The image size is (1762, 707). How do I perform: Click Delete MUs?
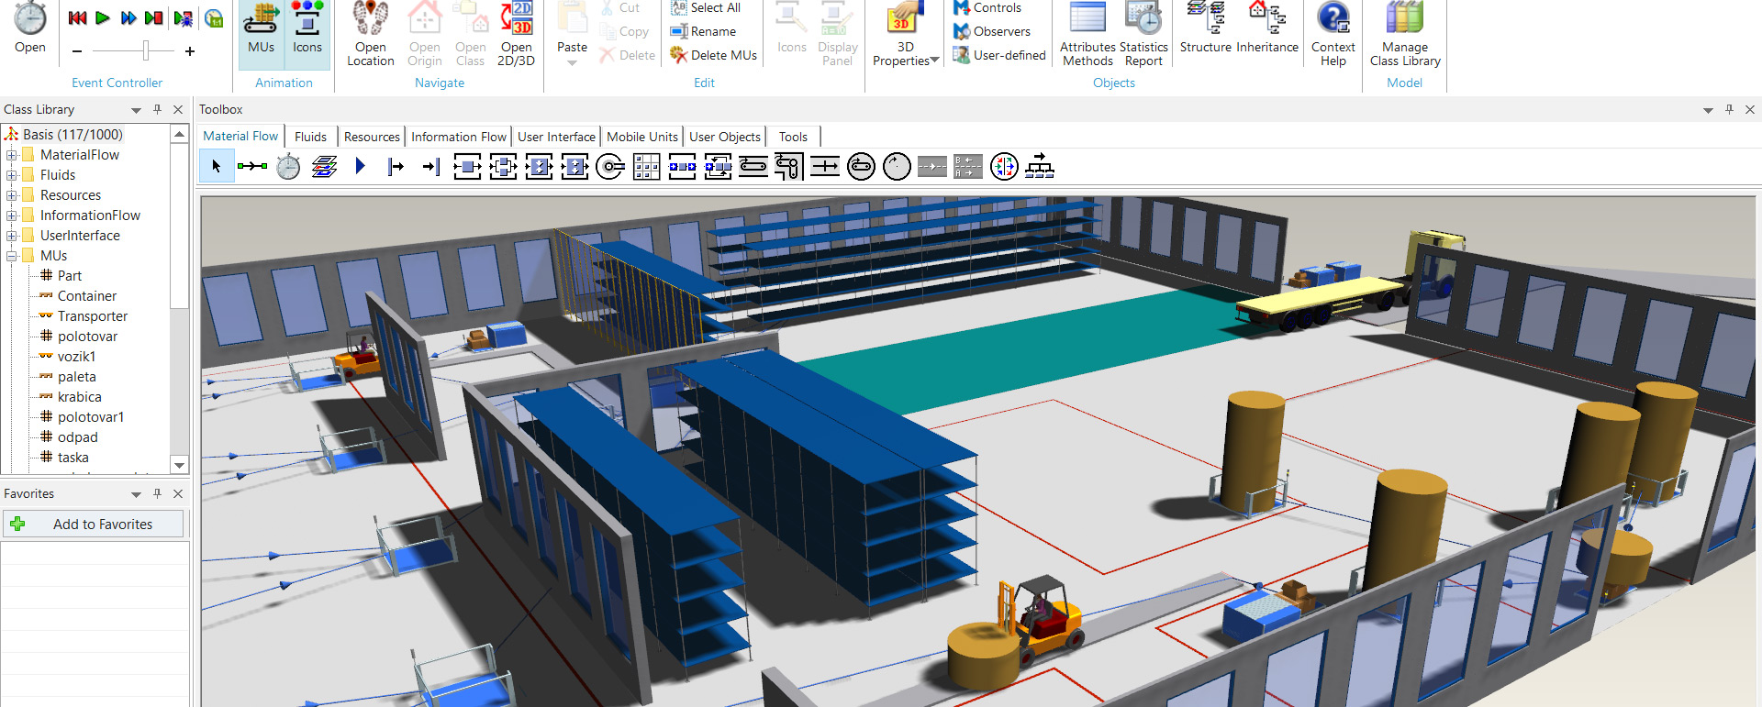(713, 55)
